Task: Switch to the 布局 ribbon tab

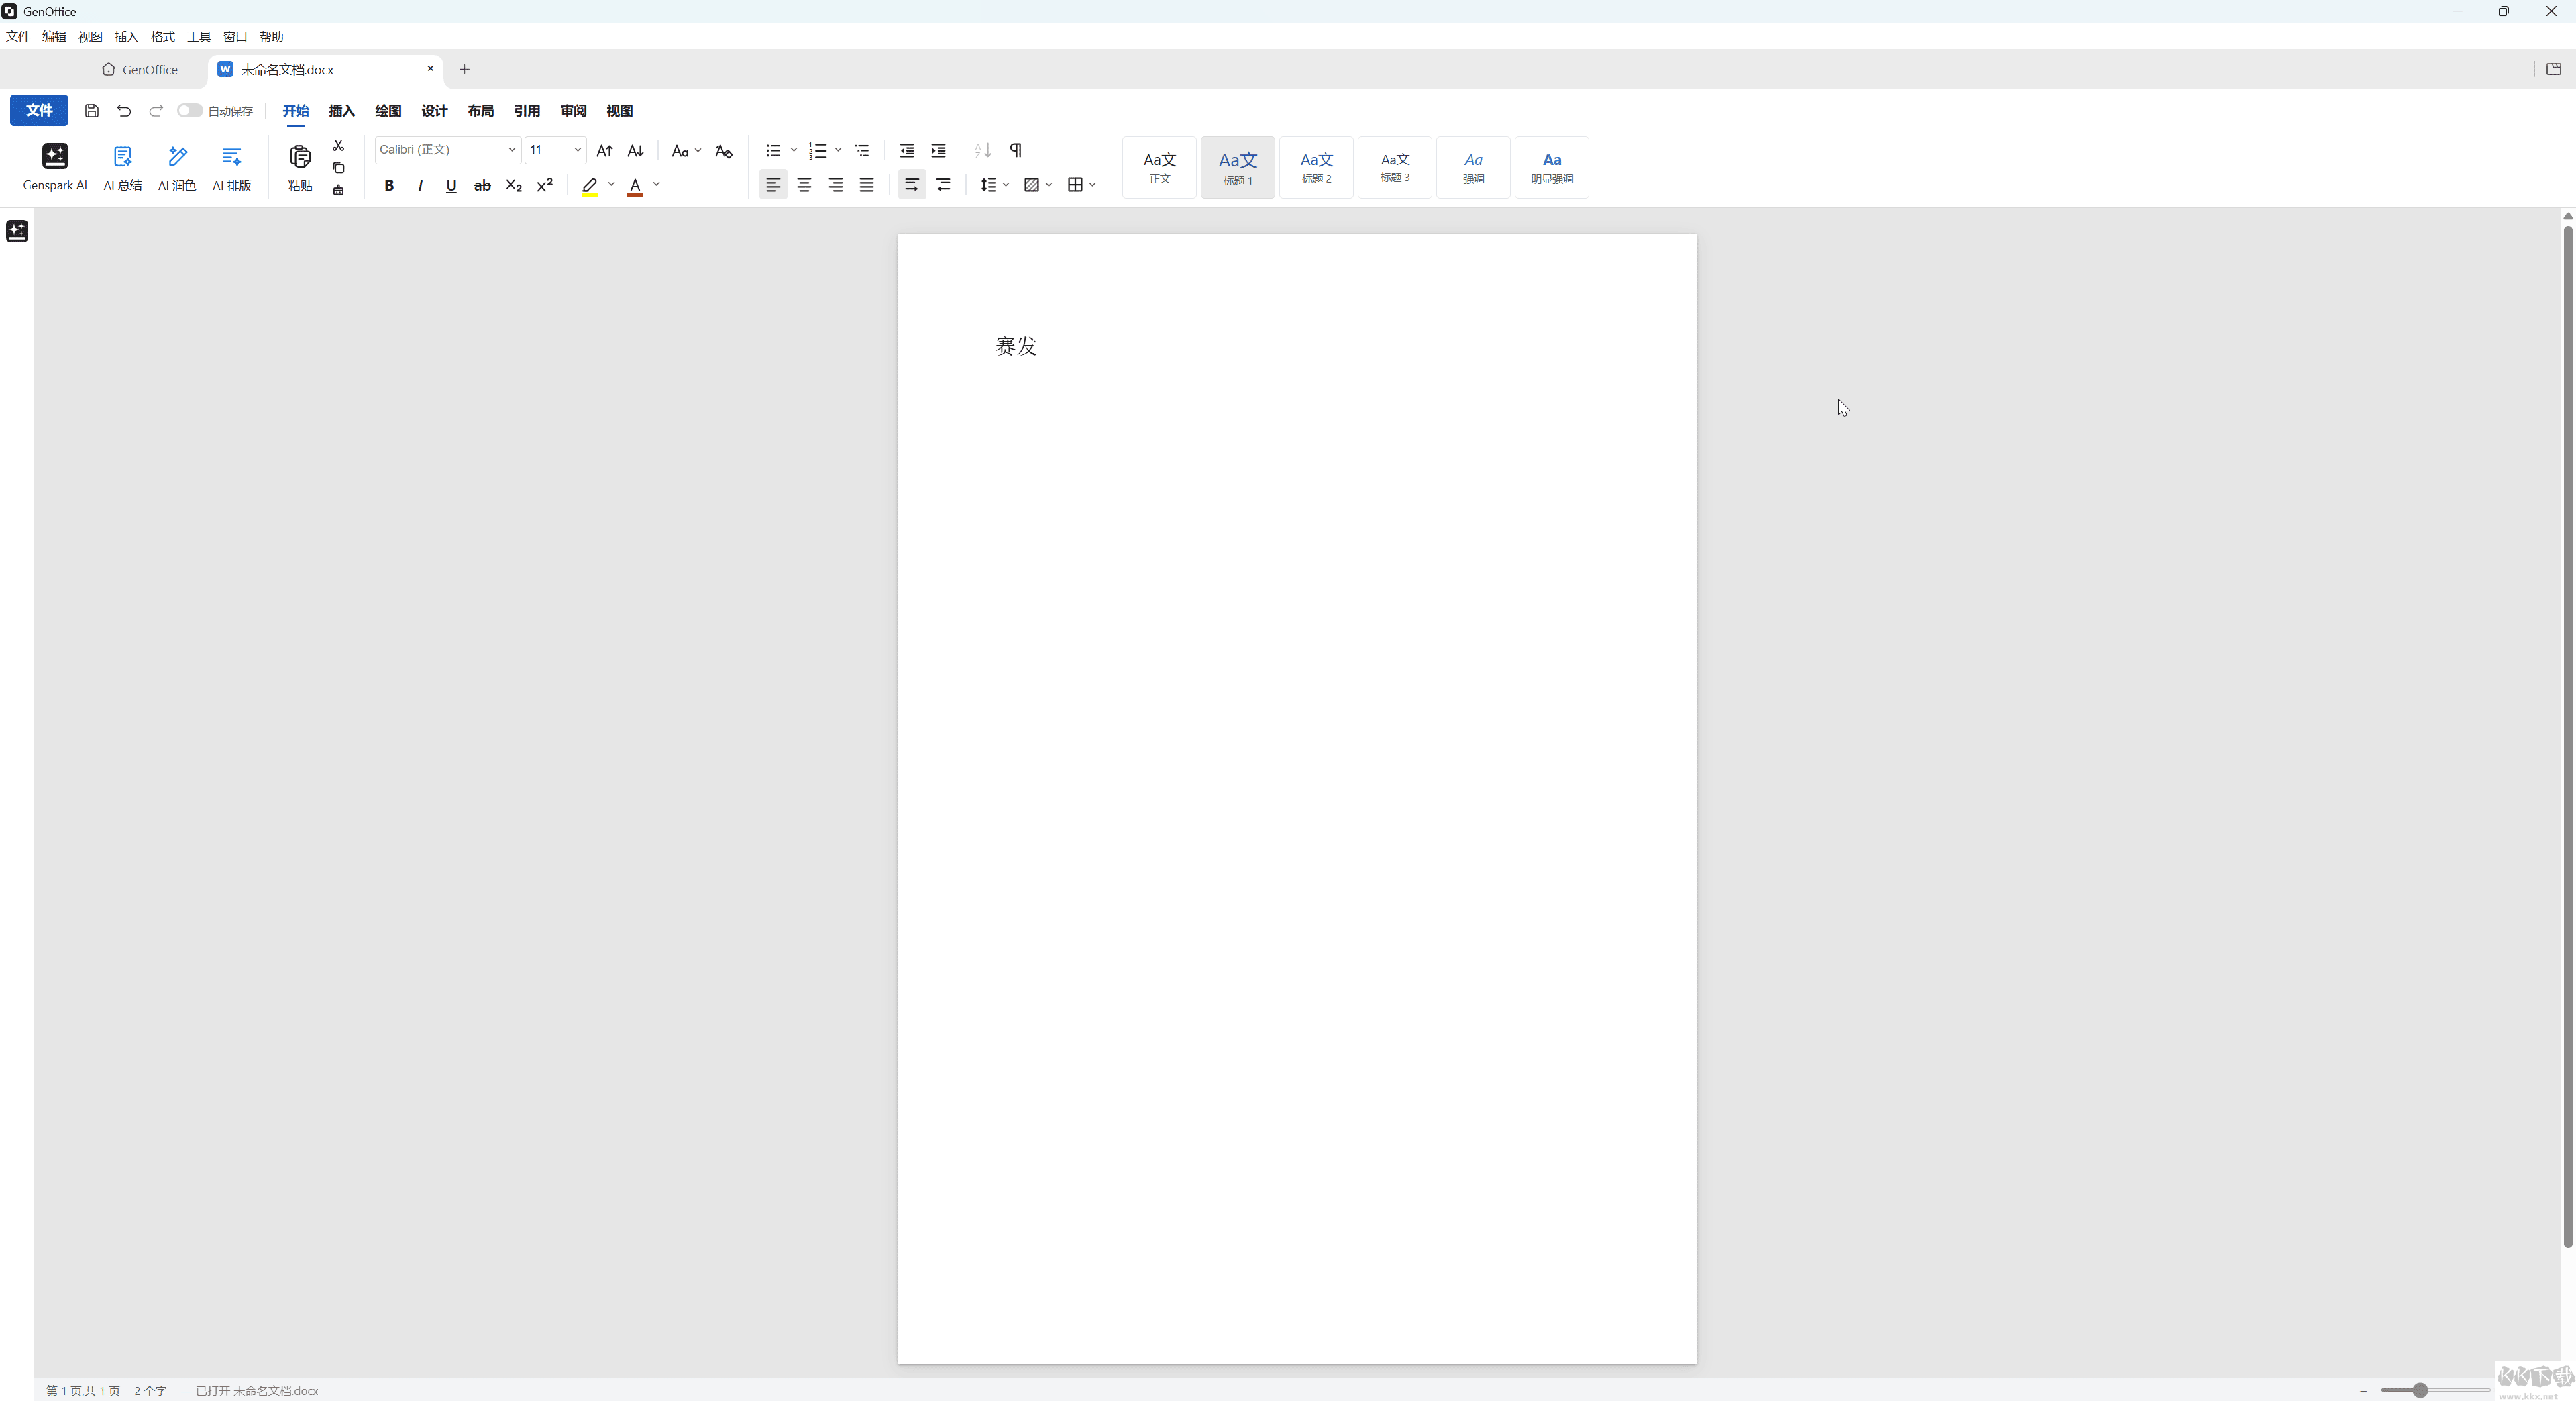Action: (481, 111)
